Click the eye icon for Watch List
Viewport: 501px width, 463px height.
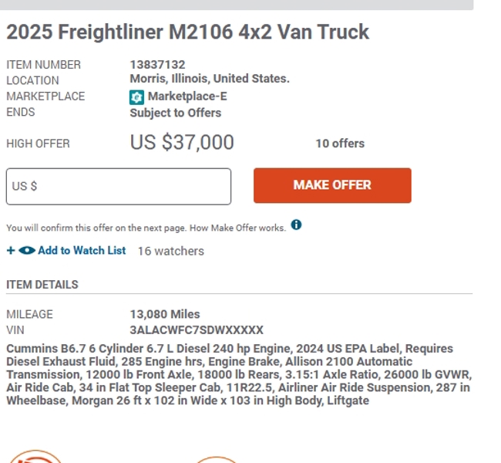[x=27, y=251]
